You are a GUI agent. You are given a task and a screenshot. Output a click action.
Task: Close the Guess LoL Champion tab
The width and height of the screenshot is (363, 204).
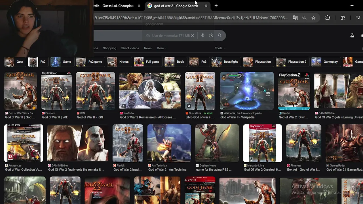pyautogui.click(x=139, y=6)
